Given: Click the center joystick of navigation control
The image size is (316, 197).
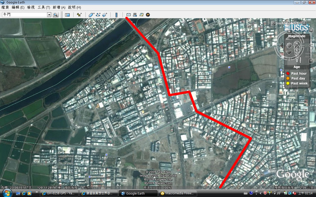Looking at the screenshot, I should 289,45.
